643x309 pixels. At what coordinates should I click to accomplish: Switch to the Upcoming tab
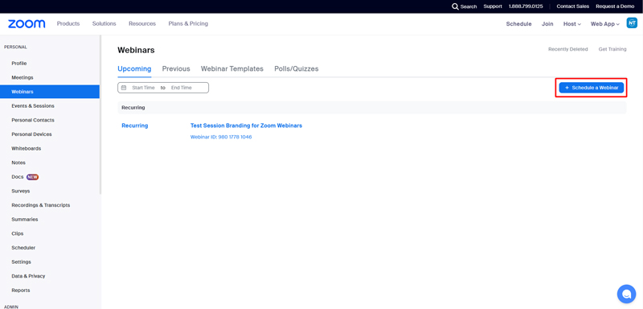coord(134,69)
